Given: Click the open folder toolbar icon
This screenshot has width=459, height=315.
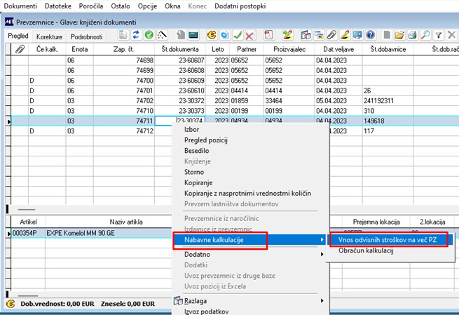Looking at the screenshot, I should point(399,34).
